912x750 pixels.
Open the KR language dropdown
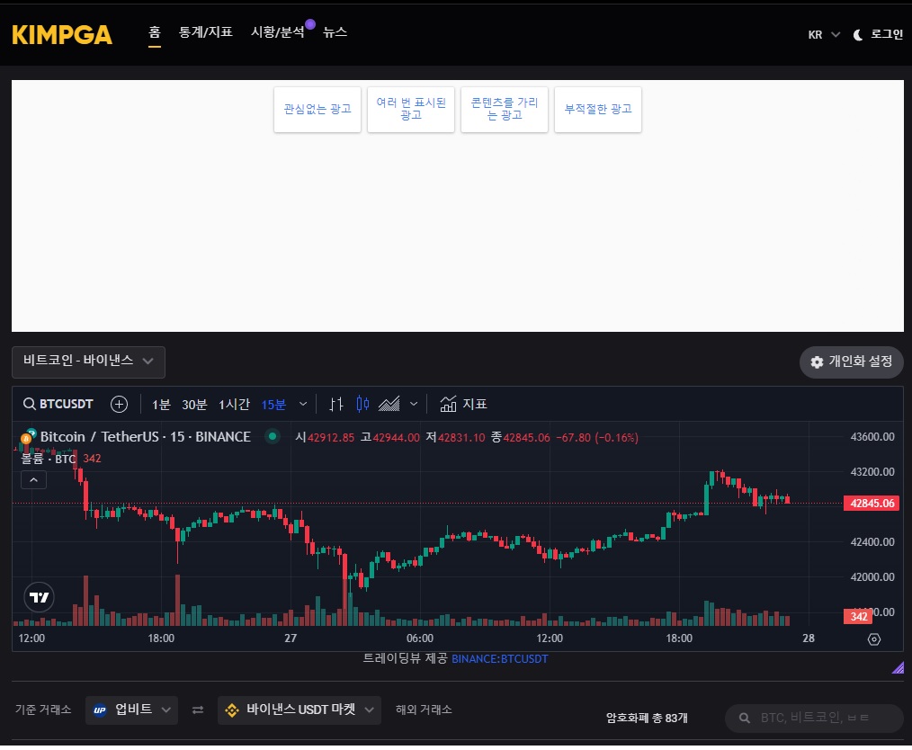pyautogui.click(x=824, y=35)
